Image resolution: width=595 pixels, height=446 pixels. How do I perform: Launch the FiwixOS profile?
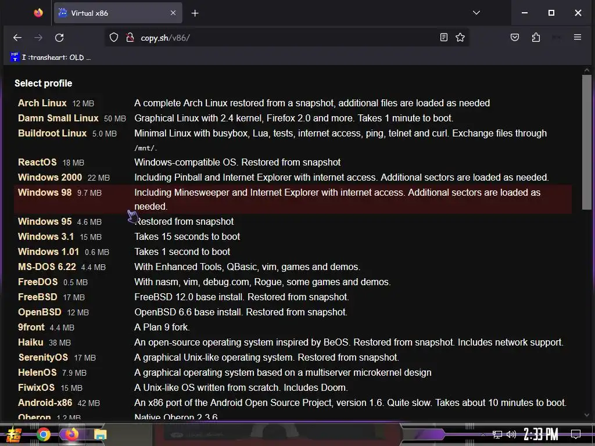click(x=37, y=387)
